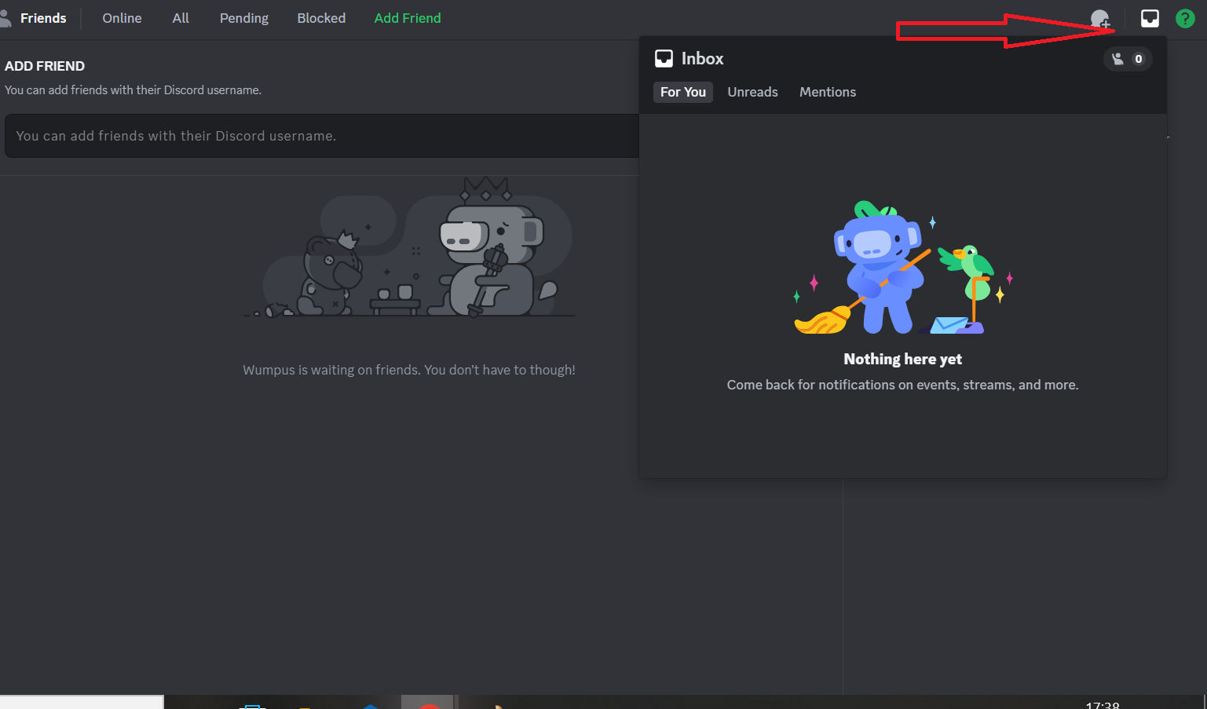Focus the Discord username input field
Image resolution: width=1207 pixels, height=709 pixels.
(x=322, y=136)
